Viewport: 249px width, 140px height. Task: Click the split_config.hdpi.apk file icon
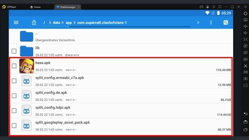26,110
